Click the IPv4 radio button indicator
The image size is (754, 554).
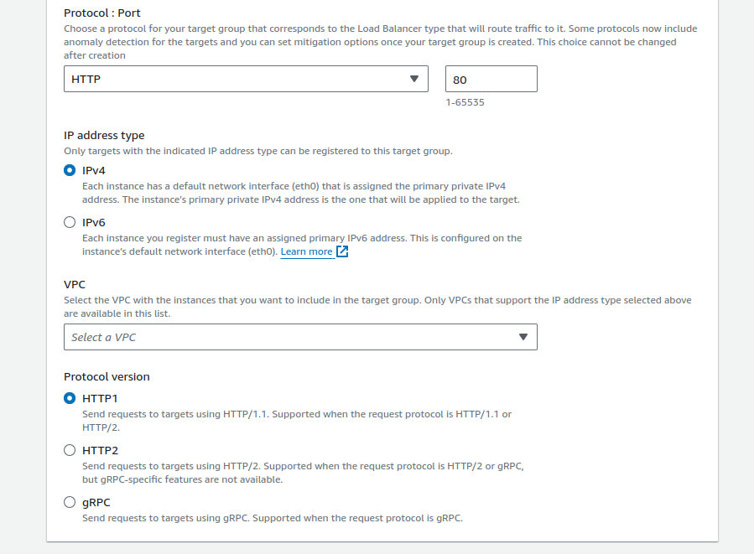coord(70,170)
